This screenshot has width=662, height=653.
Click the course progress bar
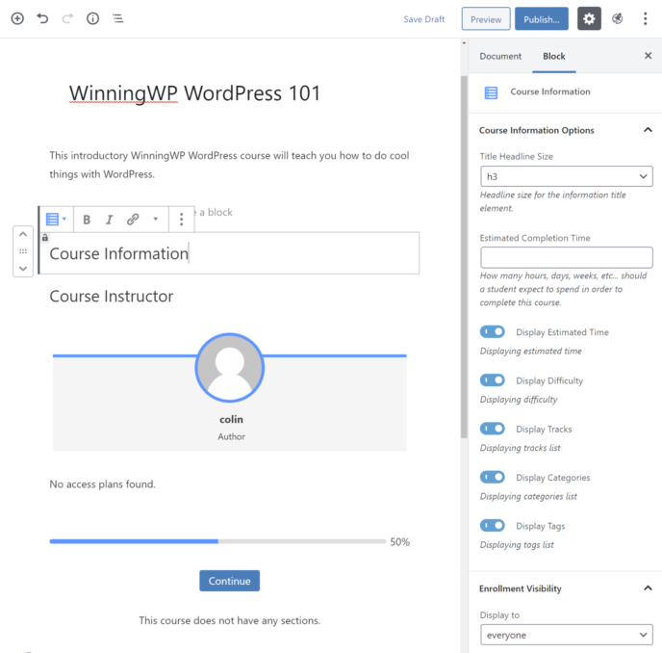coord(217,541)
